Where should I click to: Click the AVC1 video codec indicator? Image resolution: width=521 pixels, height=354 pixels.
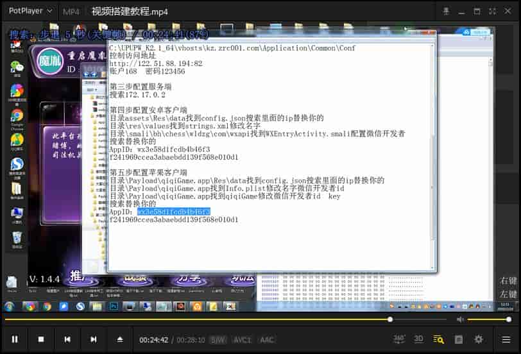tap(242, 340)
